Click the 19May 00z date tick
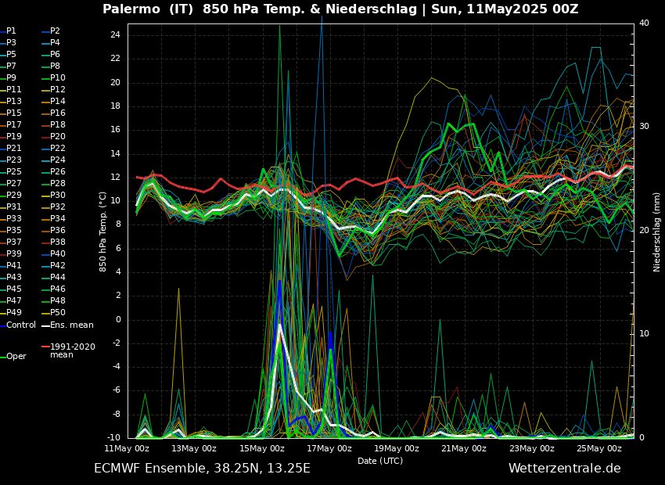Screen dimensions: 665x485 pos(396,448)
